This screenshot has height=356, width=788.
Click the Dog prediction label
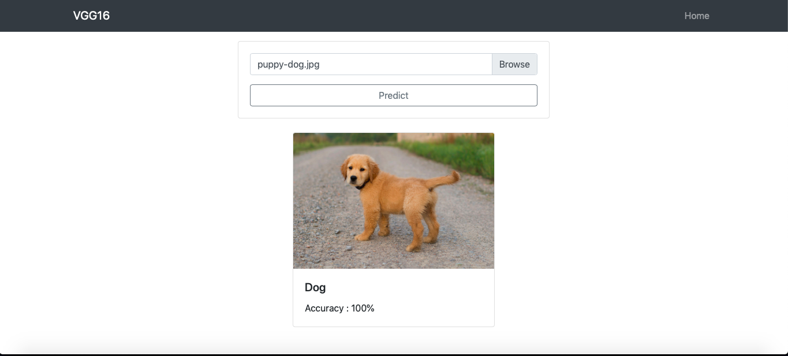tap(315, 287)
